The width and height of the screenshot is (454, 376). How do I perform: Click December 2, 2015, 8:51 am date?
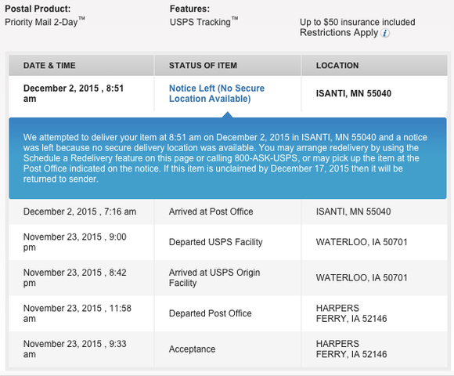pyautogui.click(x=74, y=93)
